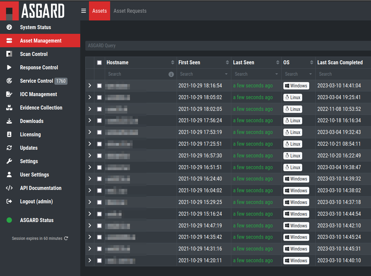
Task: Expand the row first seen 16:51:51
Action: (x=90, y=167)
